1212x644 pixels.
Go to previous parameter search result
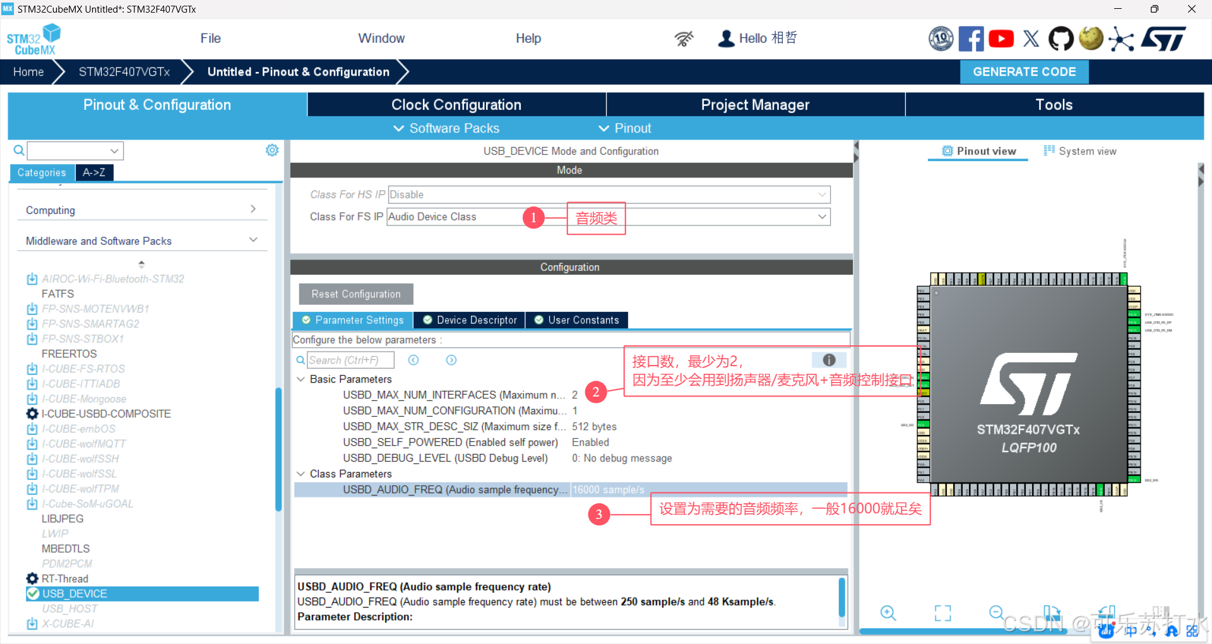point(413,360)
